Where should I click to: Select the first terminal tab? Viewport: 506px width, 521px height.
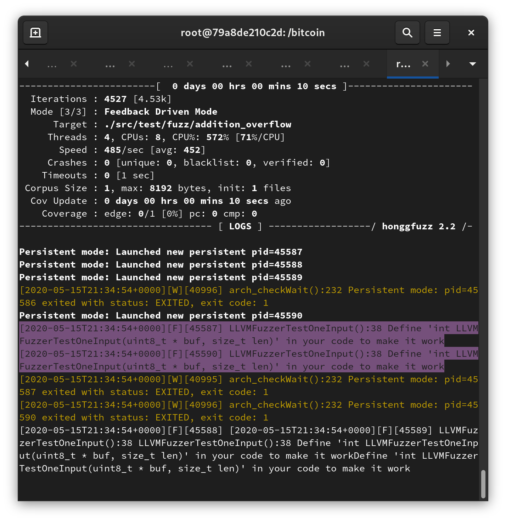[x=52, y=64]
